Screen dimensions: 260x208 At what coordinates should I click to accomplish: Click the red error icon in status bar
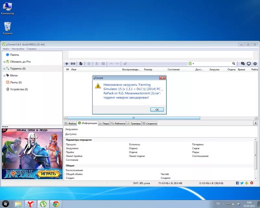point(252,183)
